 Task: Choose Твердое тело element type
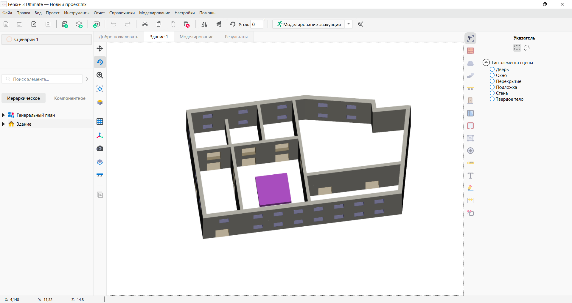pyautogui.click(x=492, y=99)
